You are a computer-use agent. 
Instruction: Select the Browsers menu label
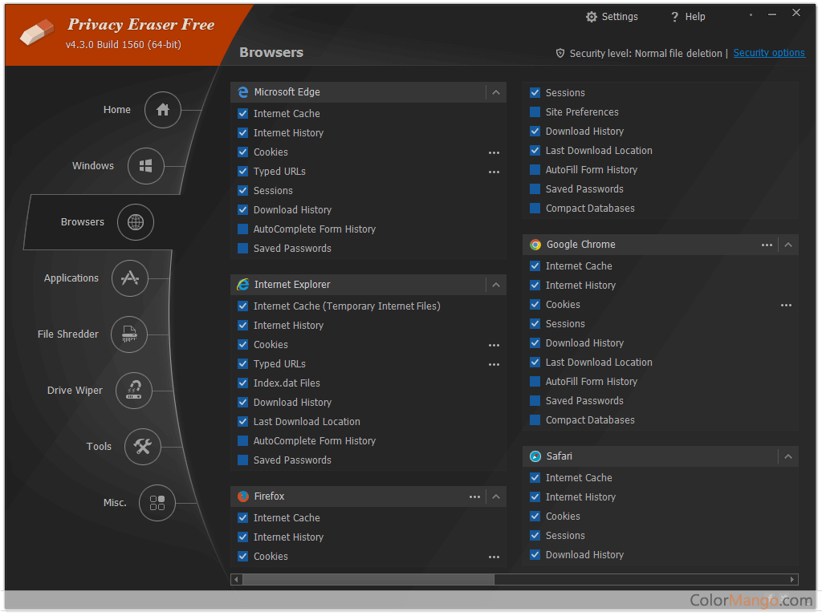tap(83, 222)
